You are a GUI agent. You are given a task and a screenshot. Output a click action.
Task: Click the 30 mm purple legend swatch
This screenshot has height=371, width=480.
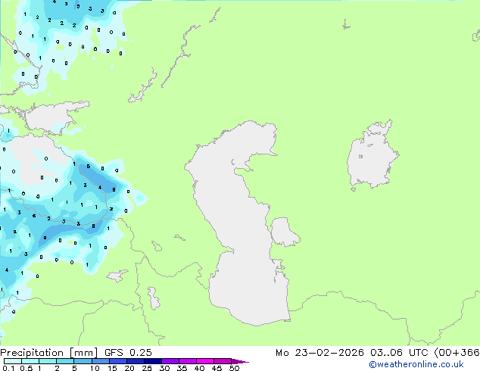tap(170, 361)
